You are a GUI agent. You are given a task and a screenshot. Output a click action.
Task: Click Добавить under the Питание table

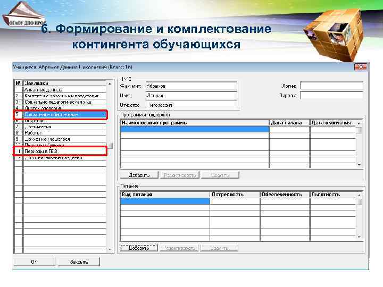tap(139, 248)
